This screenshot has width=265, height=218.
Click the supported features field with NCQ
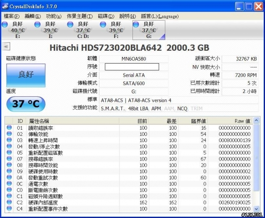(179, 108)
